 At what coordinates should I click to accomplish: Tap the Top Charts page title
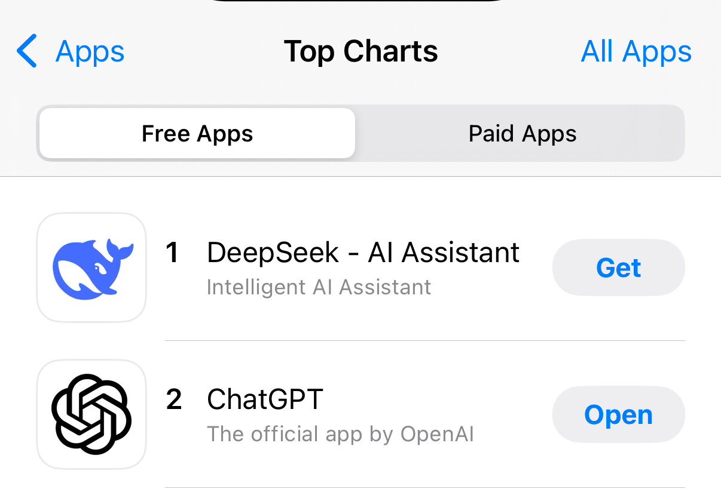360,52
